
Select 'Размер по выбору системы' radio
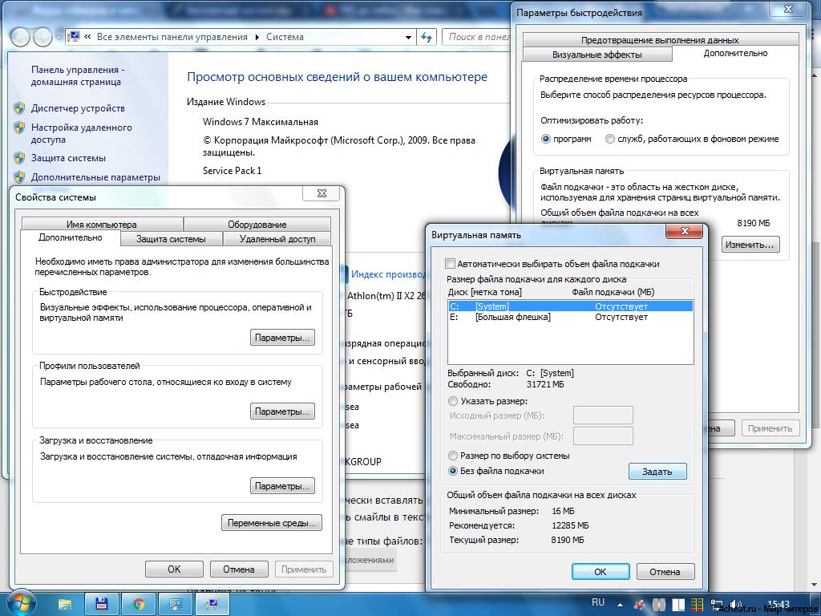pyautogui.click(x=453, y=456)
